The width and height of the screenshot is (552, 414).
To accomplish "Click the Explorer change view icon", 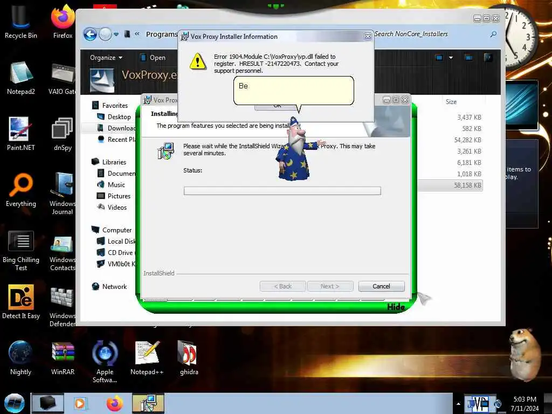I will coord(439,57).
